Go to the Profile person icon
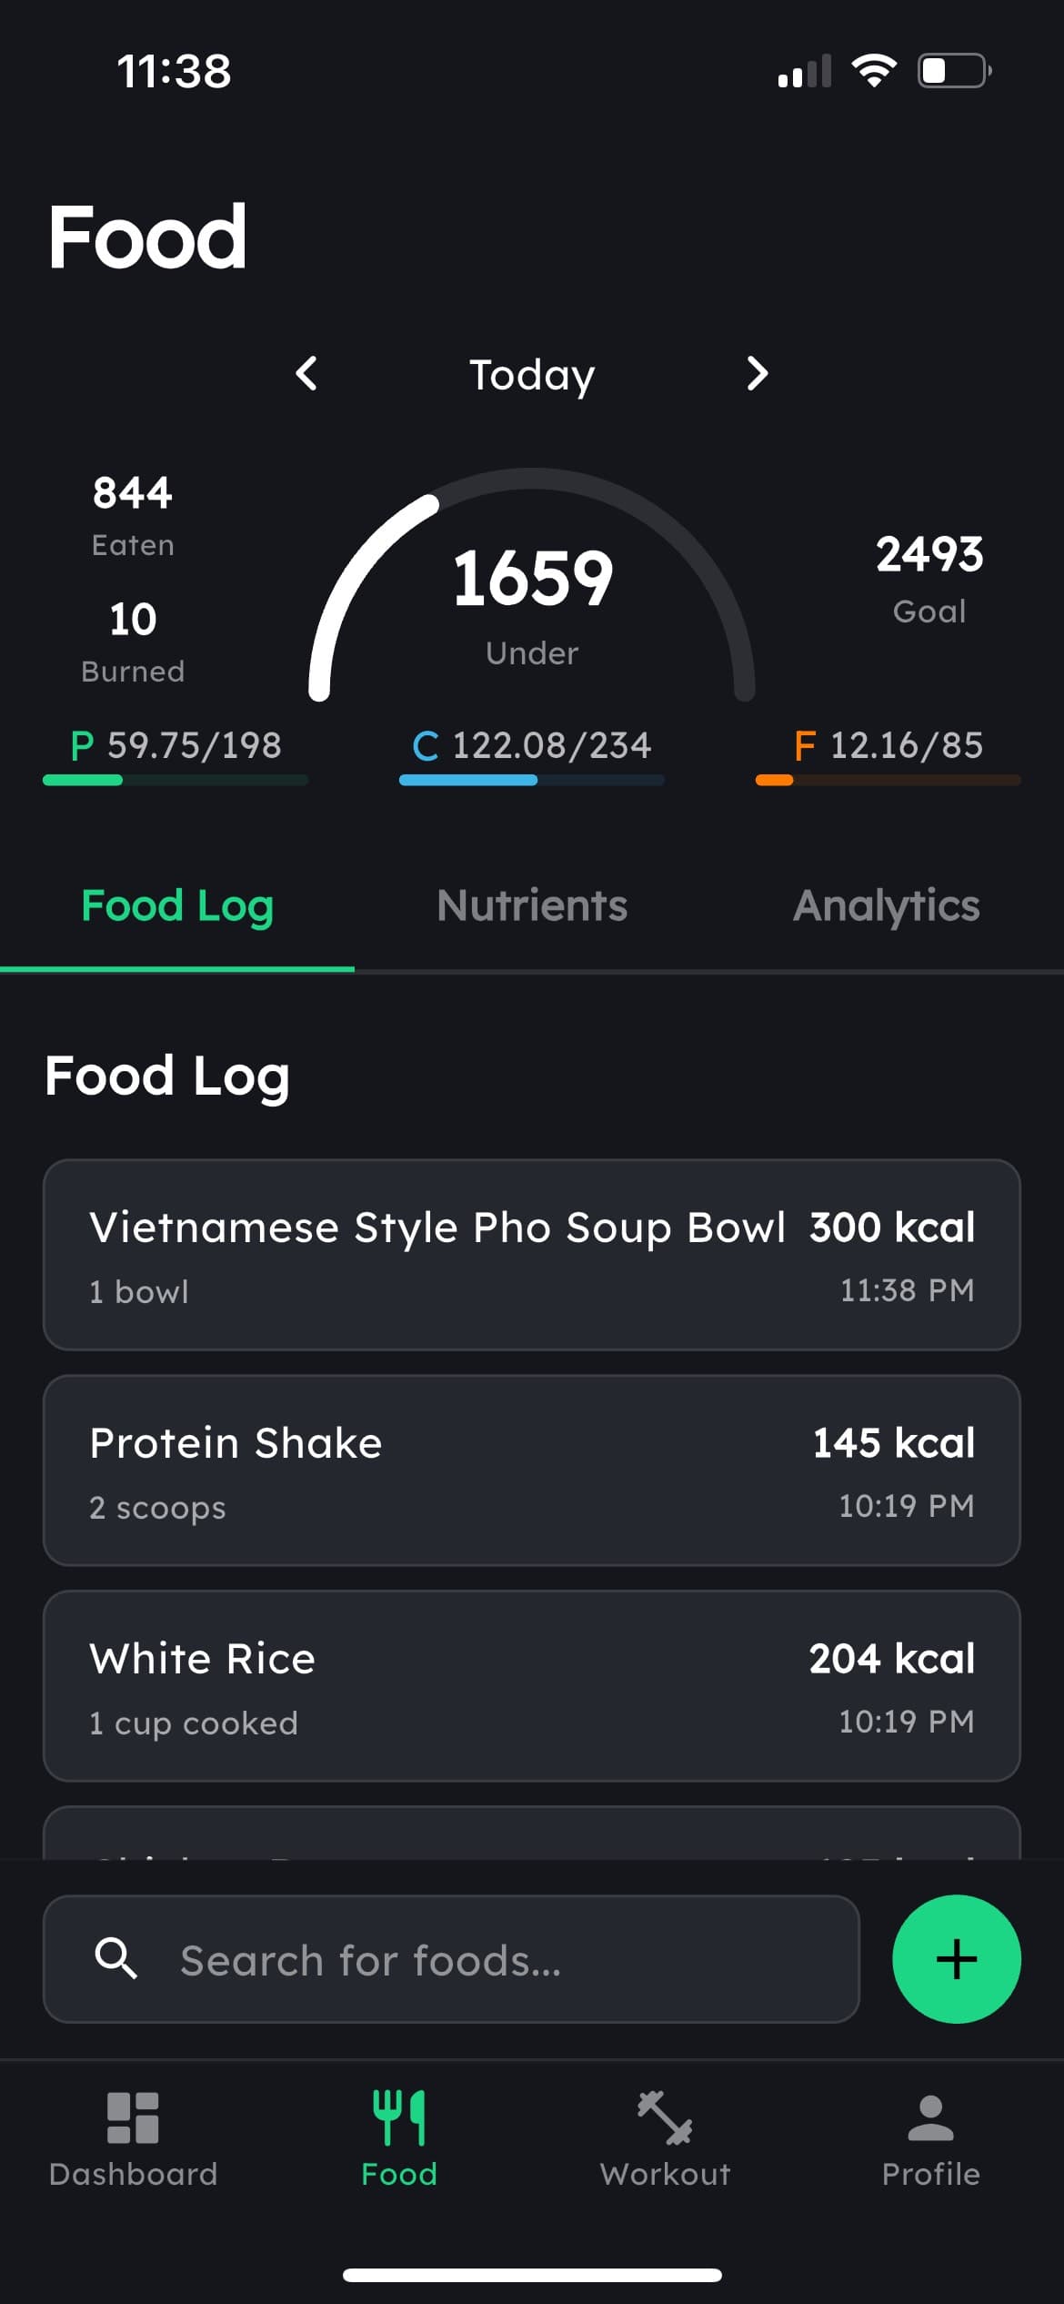 coord(930,2117)
